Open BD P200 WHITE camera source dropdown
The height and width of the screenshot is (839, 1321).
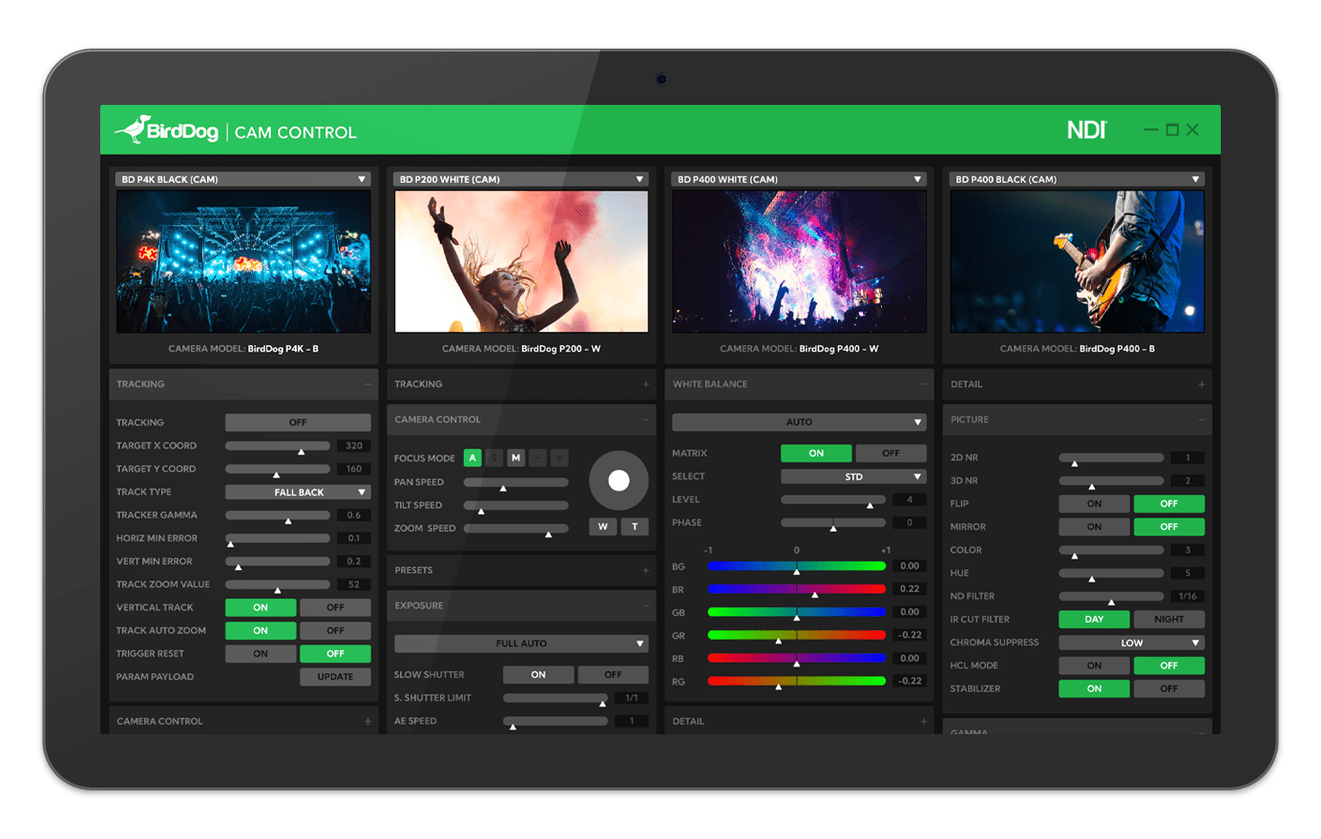[x=521, y=179]
